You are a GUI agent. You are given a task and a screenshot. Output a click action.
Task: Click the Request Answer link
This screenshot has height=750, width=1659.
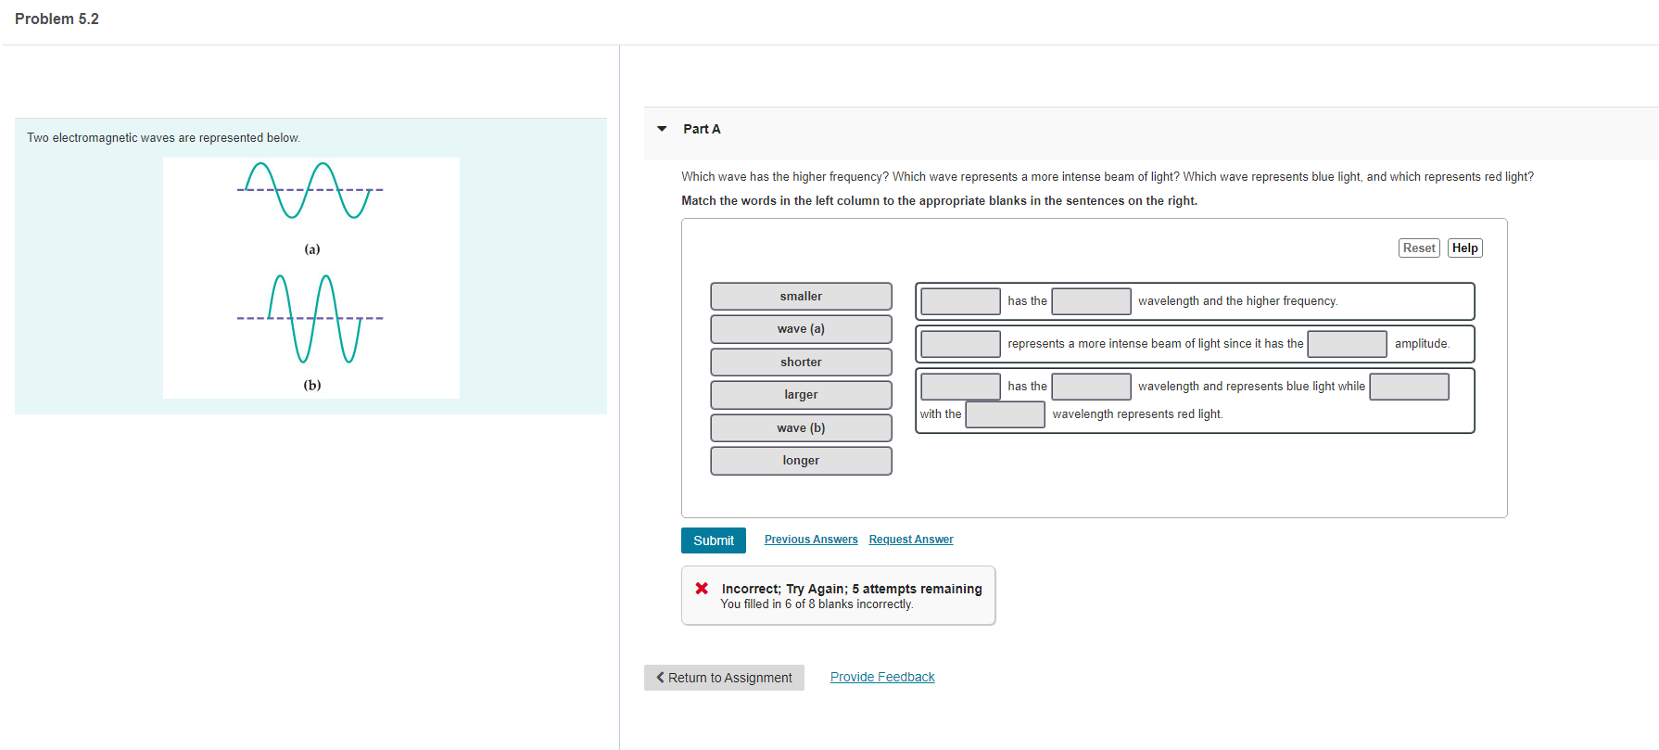click(x=911, y=540)
